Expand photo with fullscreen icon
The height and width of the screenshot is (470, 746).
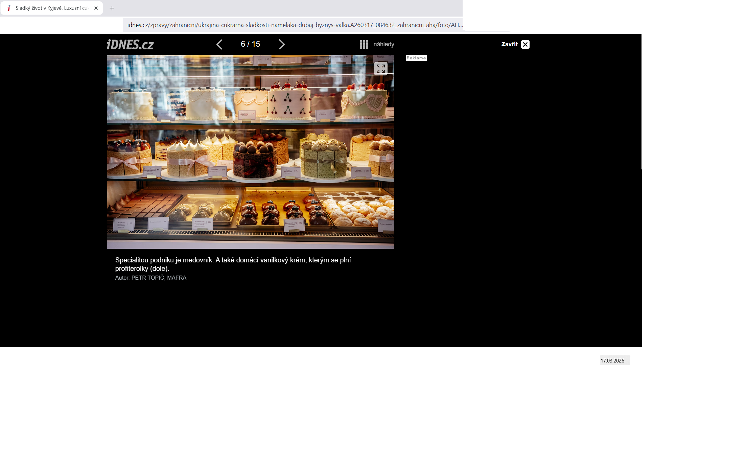click(380, 69)
